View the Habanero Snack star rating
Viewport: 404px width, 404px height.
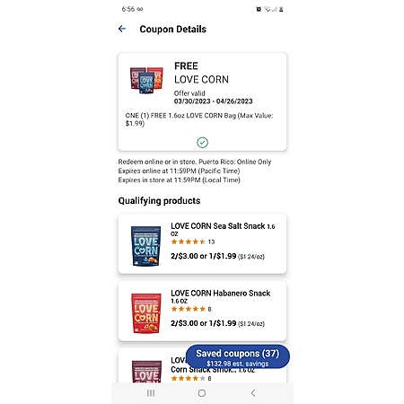click(x=191, y=309)
